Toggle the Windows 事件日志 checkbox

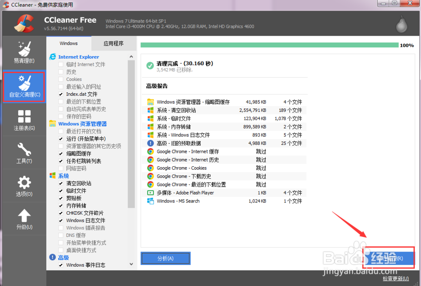(61, 265)
